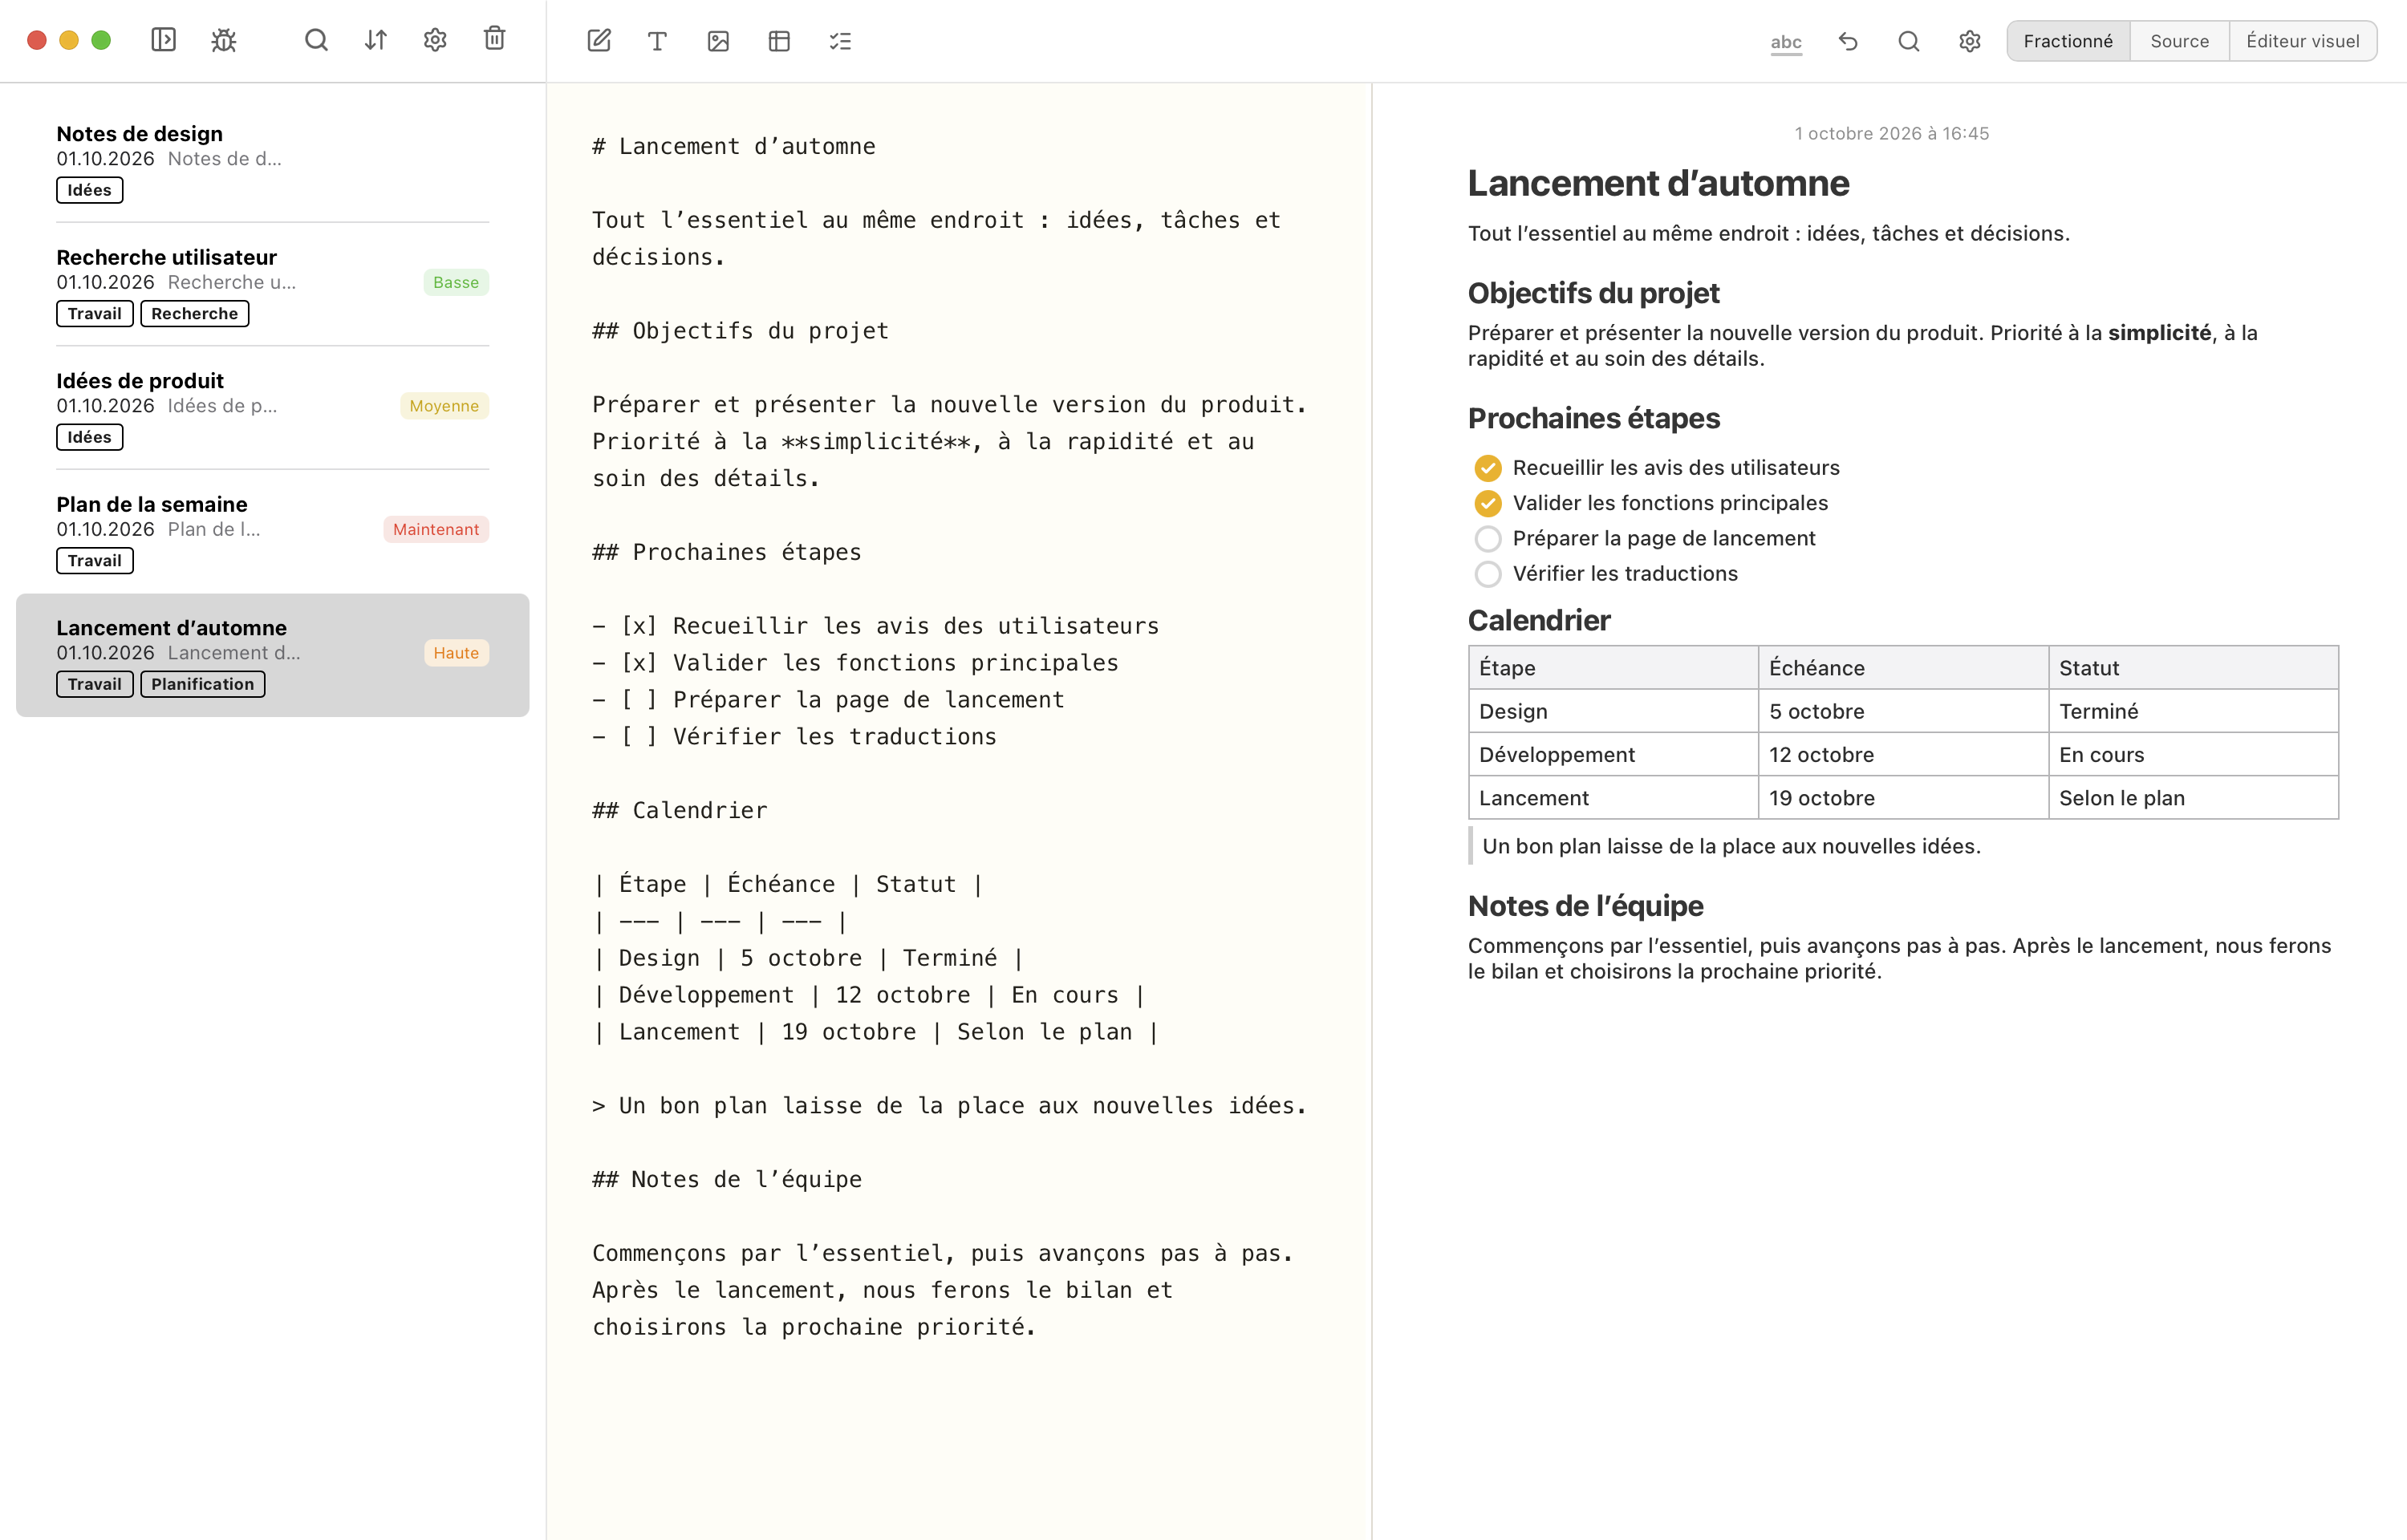Click the 'Travail' tag under Plan de la semaine

(x=95, y=561)
